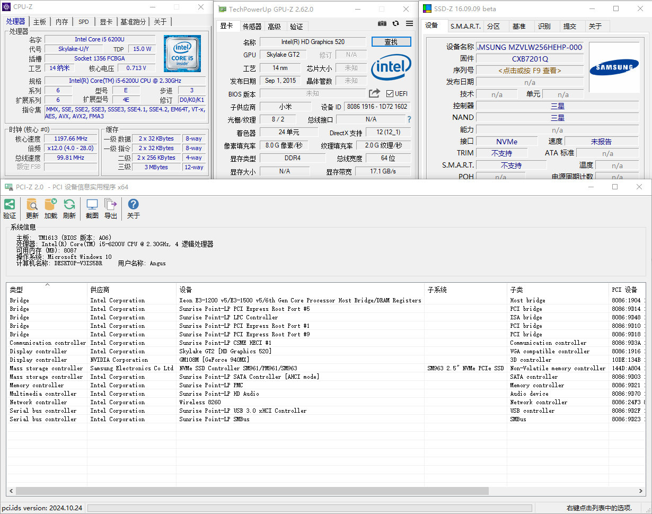Sort by the 类型 column header in PCI-Z
652x514 pixels.
click(x=47, y=290)
